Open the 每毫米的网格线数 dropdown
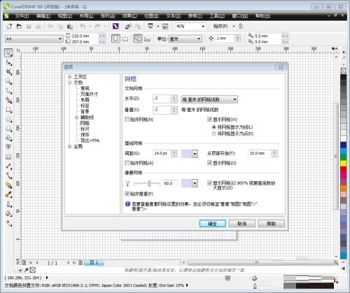The height and width of the screenshot is (293, 350). (x=209, y=99)
